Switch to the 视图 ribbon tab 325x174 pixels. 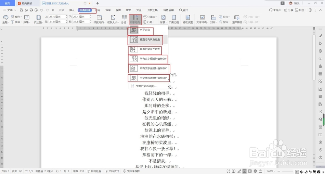coord(118,10)
